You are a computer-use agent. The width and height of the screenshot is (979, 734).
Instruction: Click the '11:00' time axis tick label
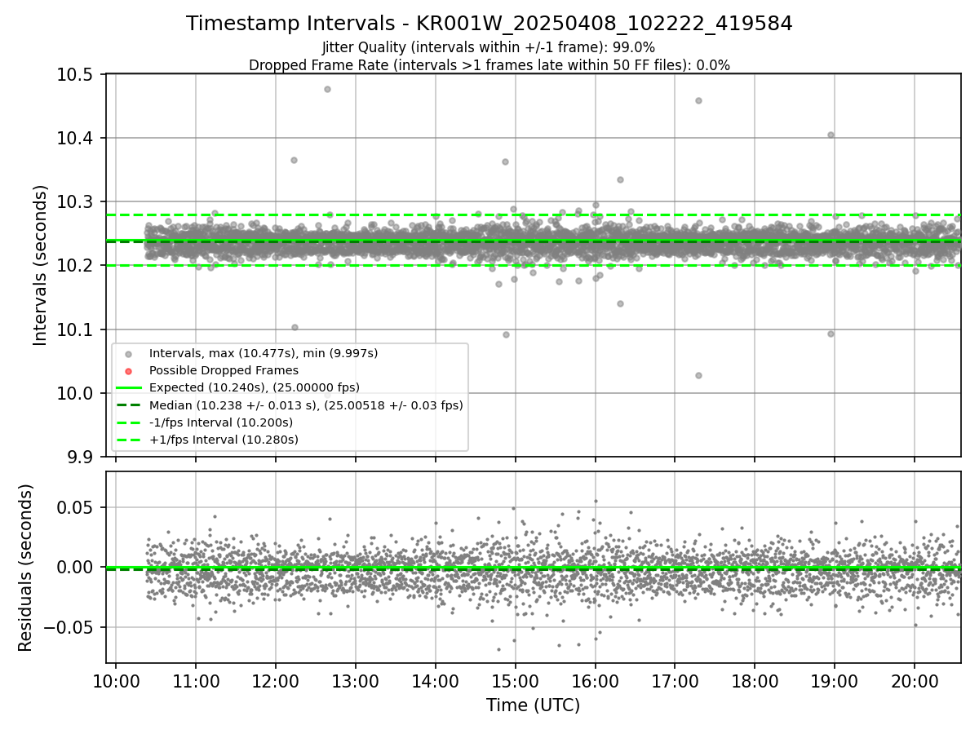coord(196,681)
